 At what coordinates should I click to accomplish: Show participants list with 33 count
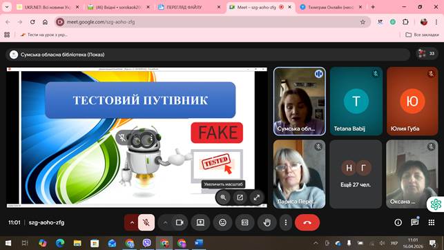[x=427, y=53]
